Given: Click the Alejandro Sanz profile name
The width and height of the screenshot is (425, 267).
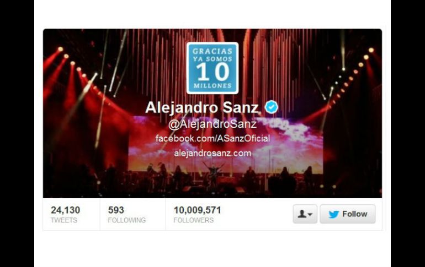Looking at the screenshot, I should point(202,107).
